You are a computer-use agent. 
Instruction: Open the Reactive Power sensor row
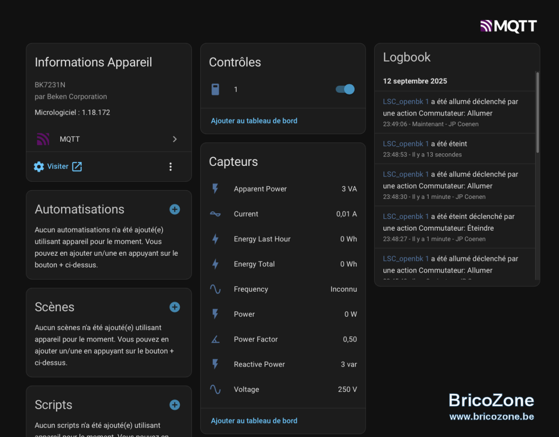pyautogui.click(x=283, y=364)
